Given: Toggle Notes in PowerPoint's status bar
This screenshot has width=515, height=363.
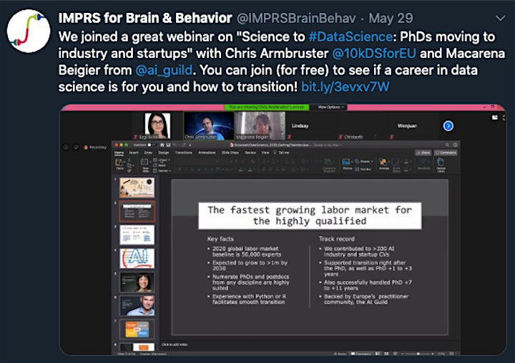Looking at the screenshot, I should click(340, 354).
